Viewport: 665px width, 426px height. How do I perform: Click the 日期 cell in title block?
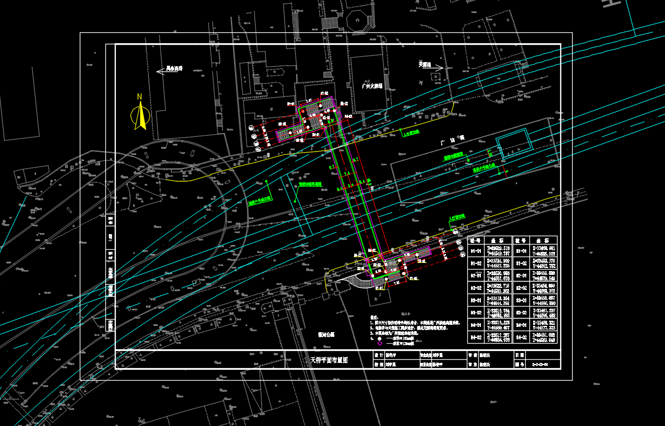519,355
